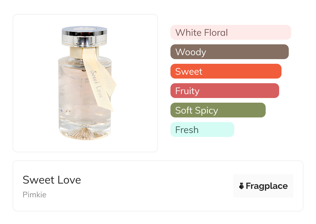Select the White Floral accord bar
The image size is (316, 224).
[x=230, y=32]
